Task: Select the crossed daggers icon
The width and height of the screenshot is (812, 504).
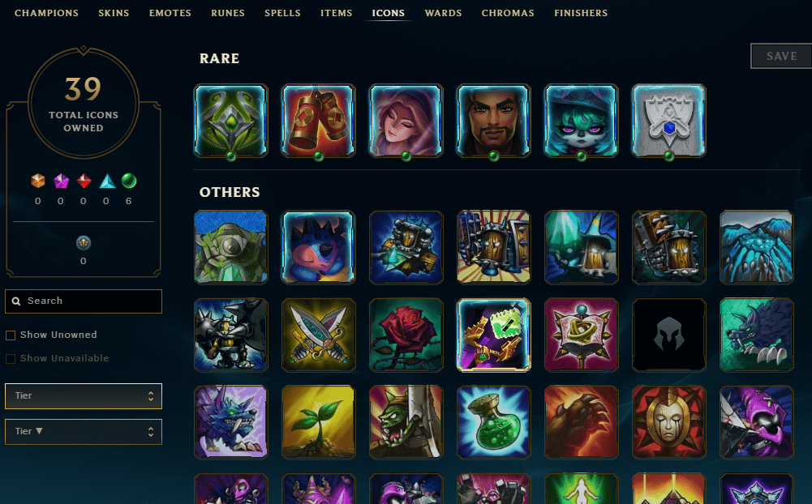Action: pos(319,335)
